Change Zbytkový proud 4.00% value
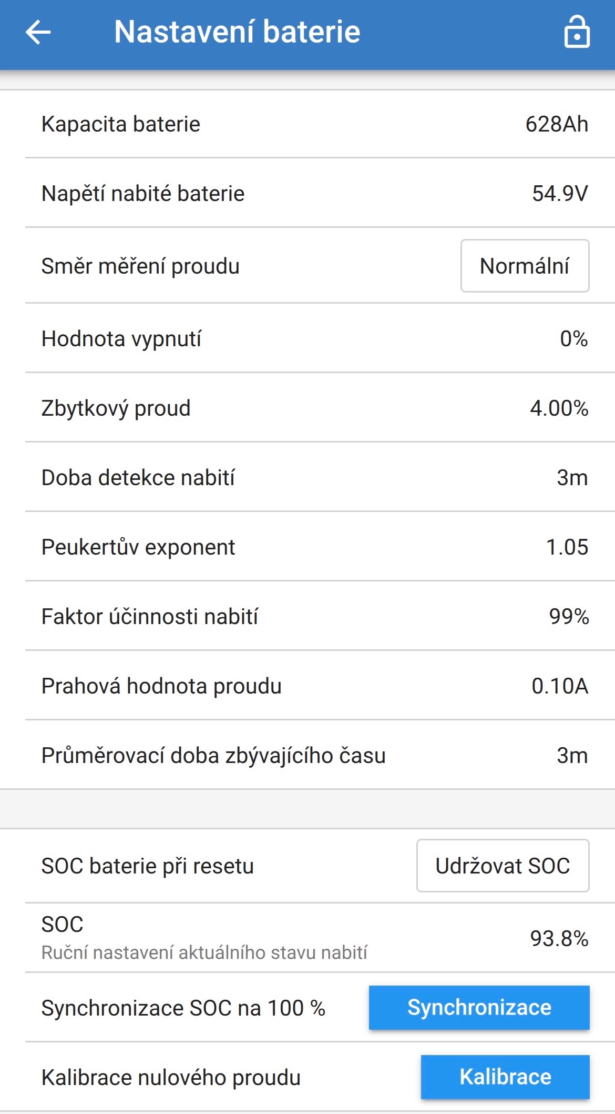The width and height of the screenshot is (615, 1114). point(559,408)
